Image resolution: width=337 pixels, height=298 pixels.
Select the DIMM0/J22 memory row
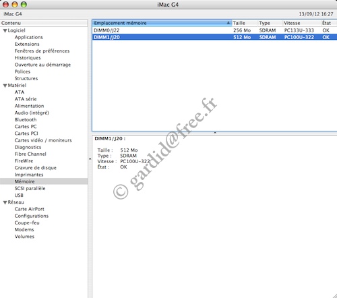pyautogui.click(x=214, y=30)
